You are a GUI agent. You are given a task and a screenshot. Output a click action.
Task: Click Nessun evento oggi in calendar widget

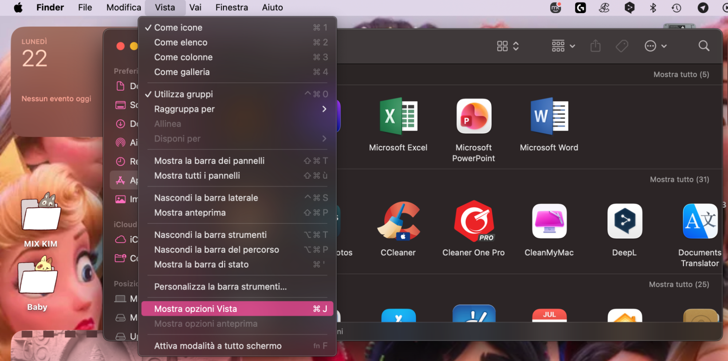pyautogui.click(x=56, y=99)
